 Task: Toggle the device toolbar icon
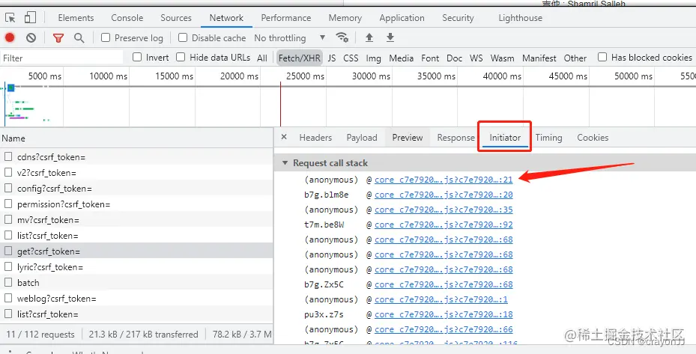30,18
